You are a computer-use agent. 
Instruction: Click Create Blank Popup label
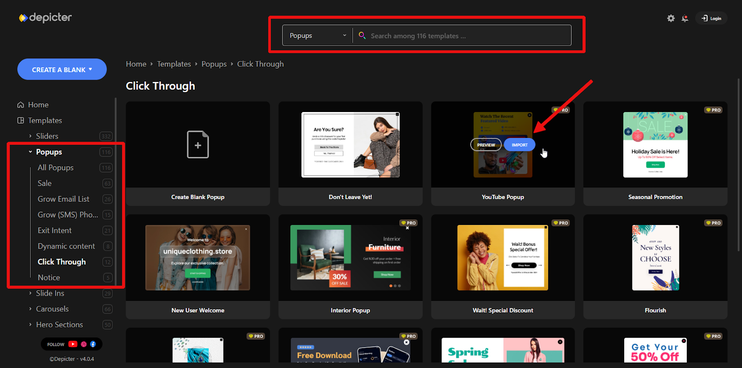(198, 197)
